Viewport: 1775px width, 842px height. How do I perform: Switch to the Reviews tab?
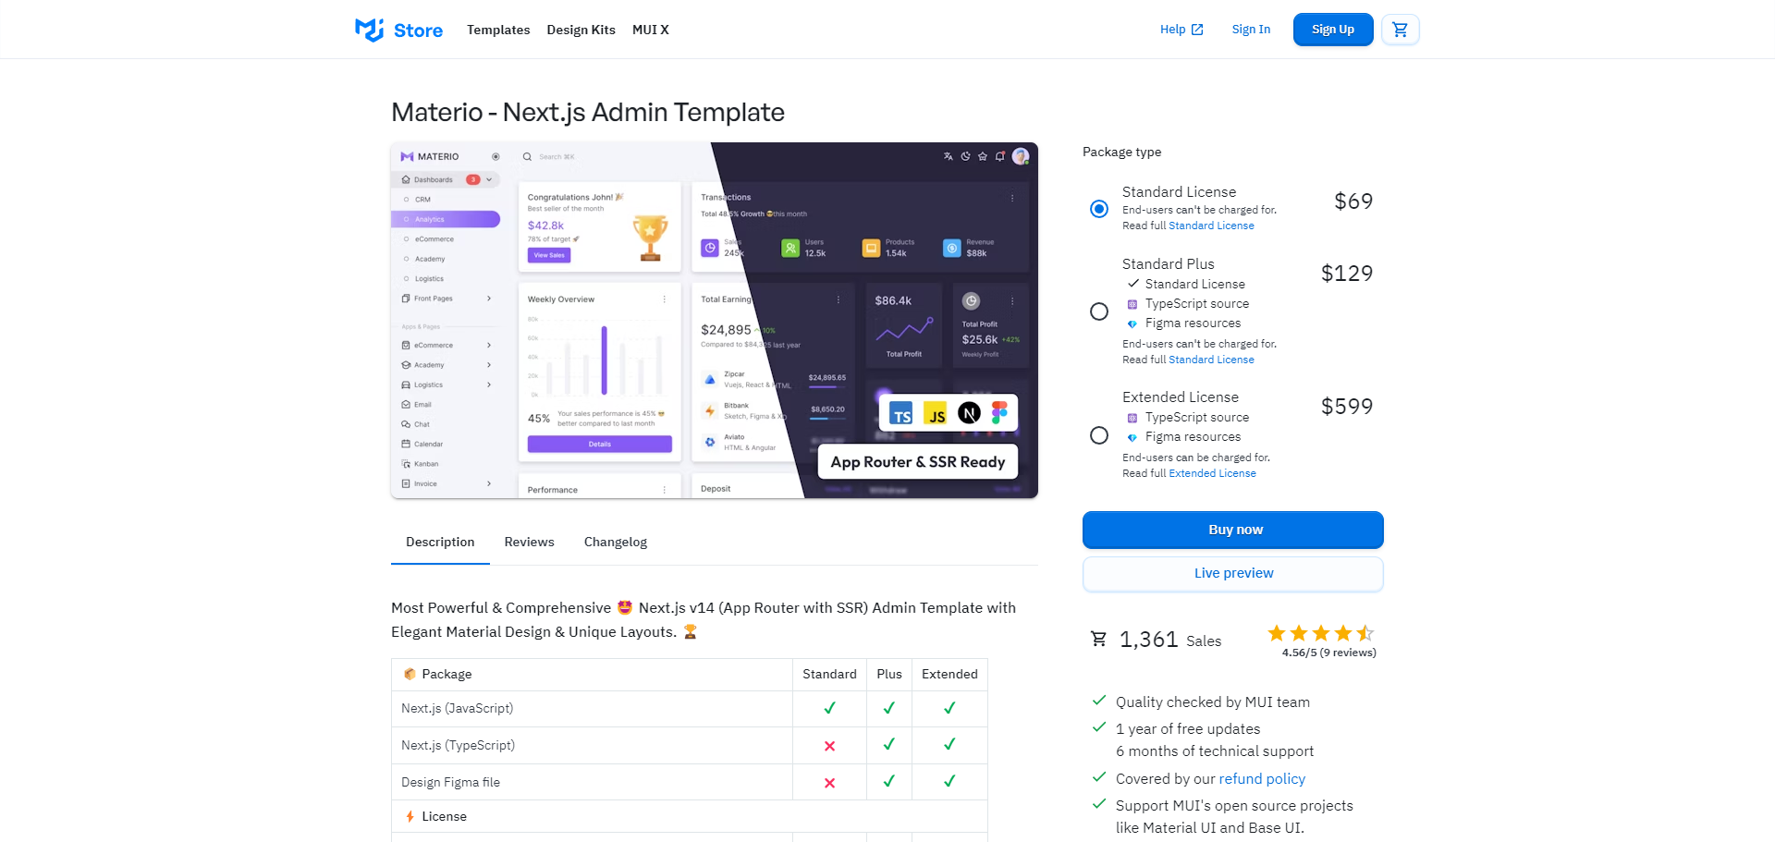[x=529, y=543]
